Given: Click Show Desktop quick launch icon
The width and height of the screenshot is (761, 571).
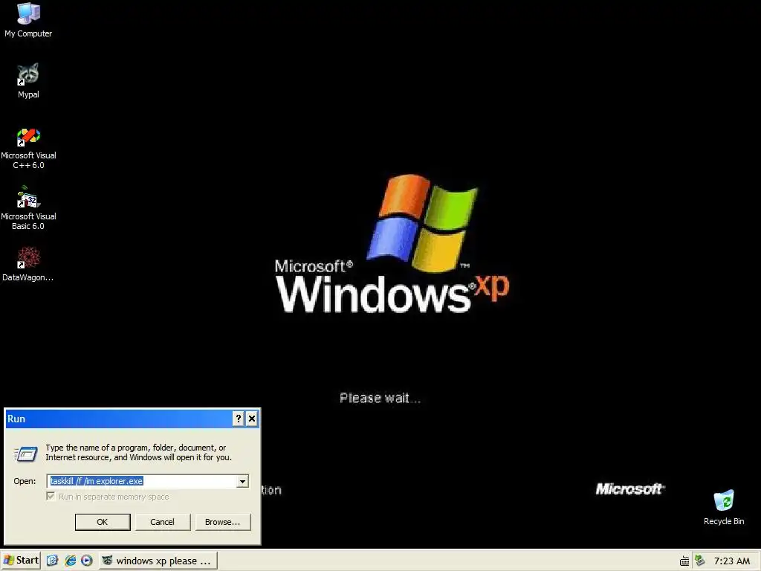Looking at the screenshot, I should (x=53, y=561).
